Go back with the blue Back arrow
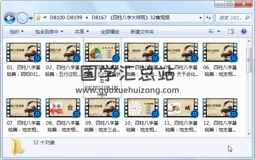 [10, 18]
